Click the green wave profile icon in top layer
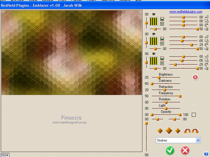Screen dimensions: 210x157 [x=162, y=19]
